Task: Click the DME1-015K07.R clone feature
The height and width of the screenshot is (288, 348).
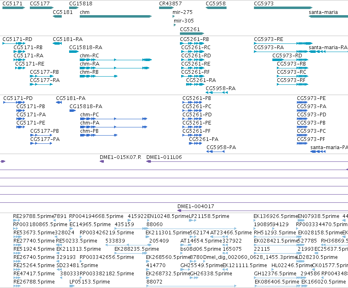Action: (x=102, y=161)
